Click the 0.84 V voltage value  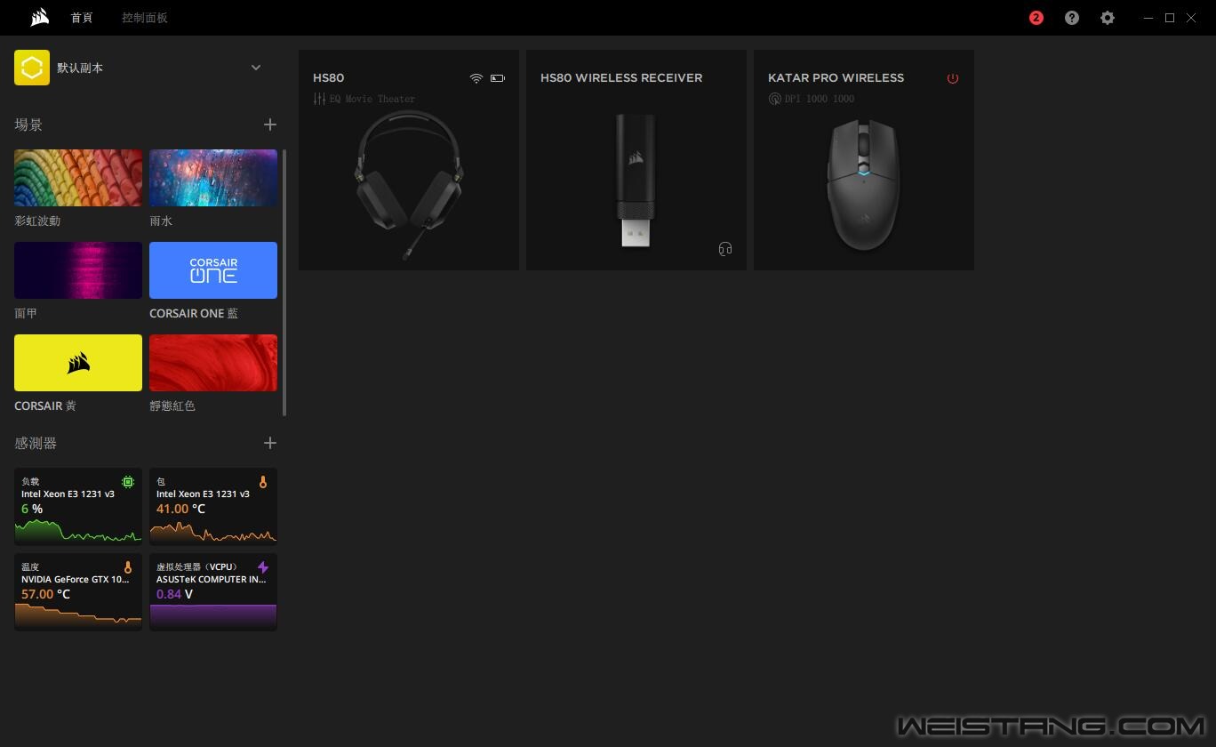[x=174, y=594]
